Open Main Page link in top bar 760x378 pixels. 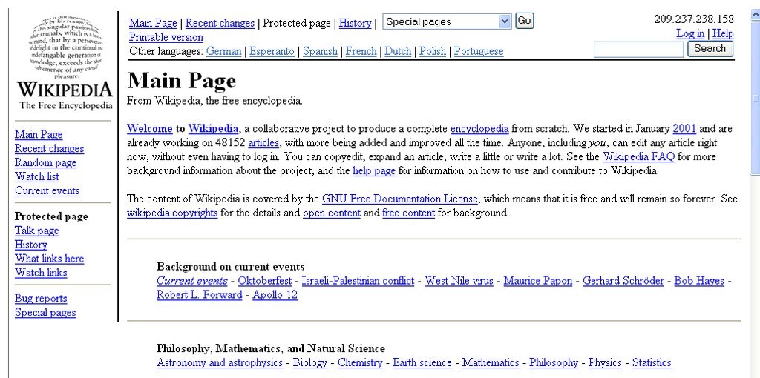(x=153, y=23)
